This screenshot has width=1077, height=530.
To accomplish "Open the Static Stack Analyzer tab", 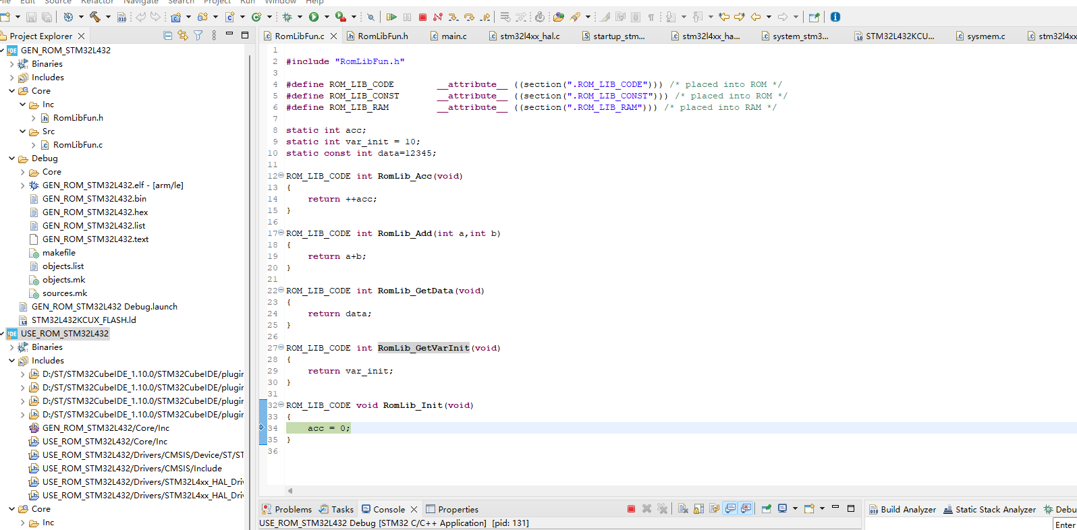I will tap(989, 510).
